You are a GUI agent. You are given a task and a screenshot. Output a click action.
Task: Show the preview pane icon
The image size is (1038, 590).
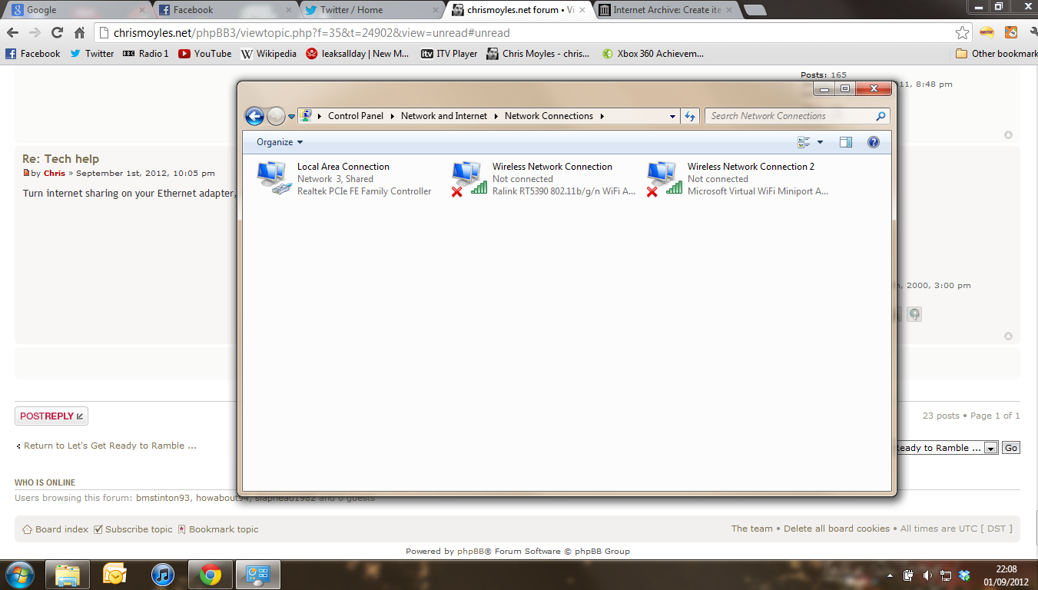pos(846,142)
